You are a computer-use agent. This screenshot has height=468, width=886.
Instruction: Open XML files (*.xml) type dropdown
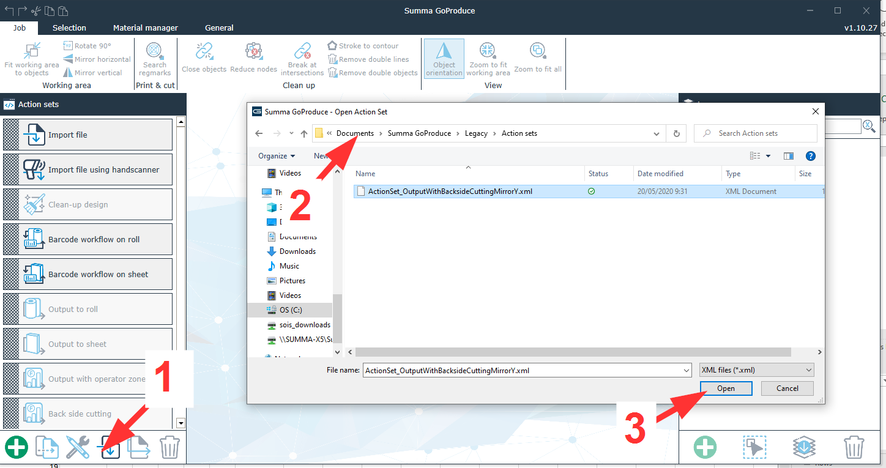757,370
